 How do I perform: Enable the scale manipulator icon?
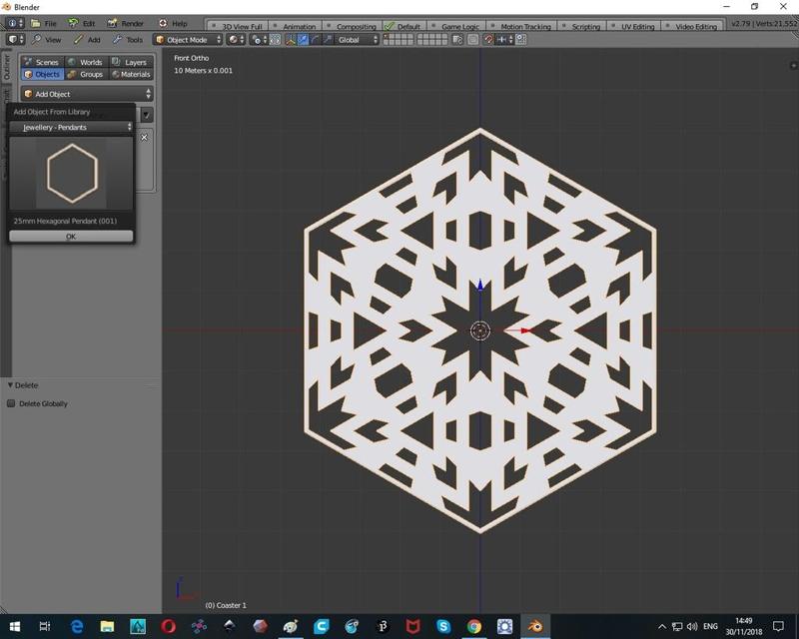pos(328,40)
